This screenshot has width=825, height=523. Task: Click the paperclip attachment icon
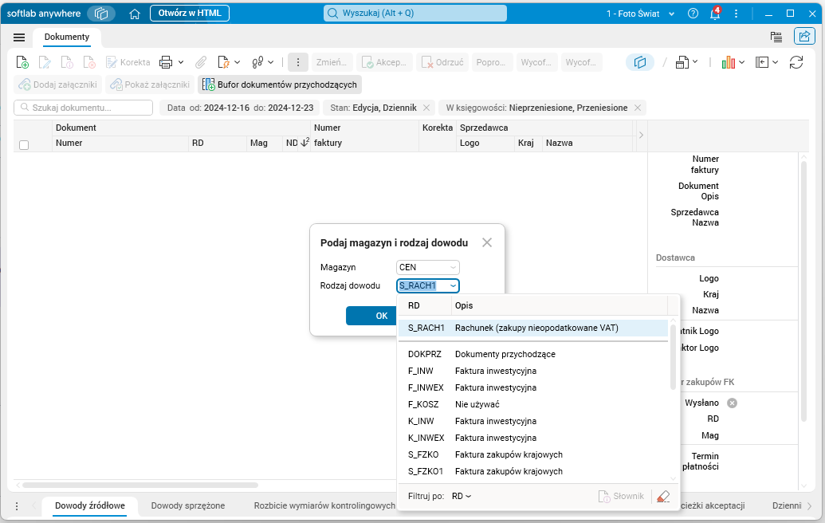[200, 62]
